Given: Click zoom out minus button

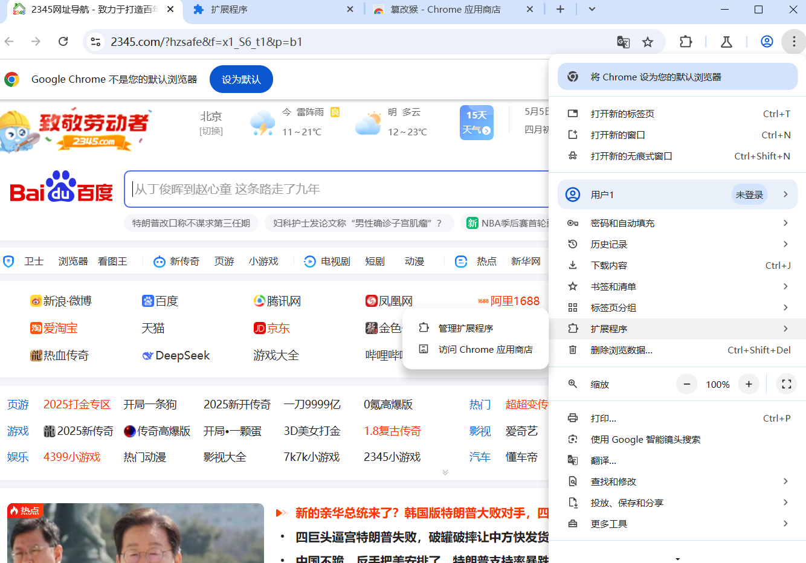Looking at the screenshot, I should pyautogui.click(x=687, y=384).
